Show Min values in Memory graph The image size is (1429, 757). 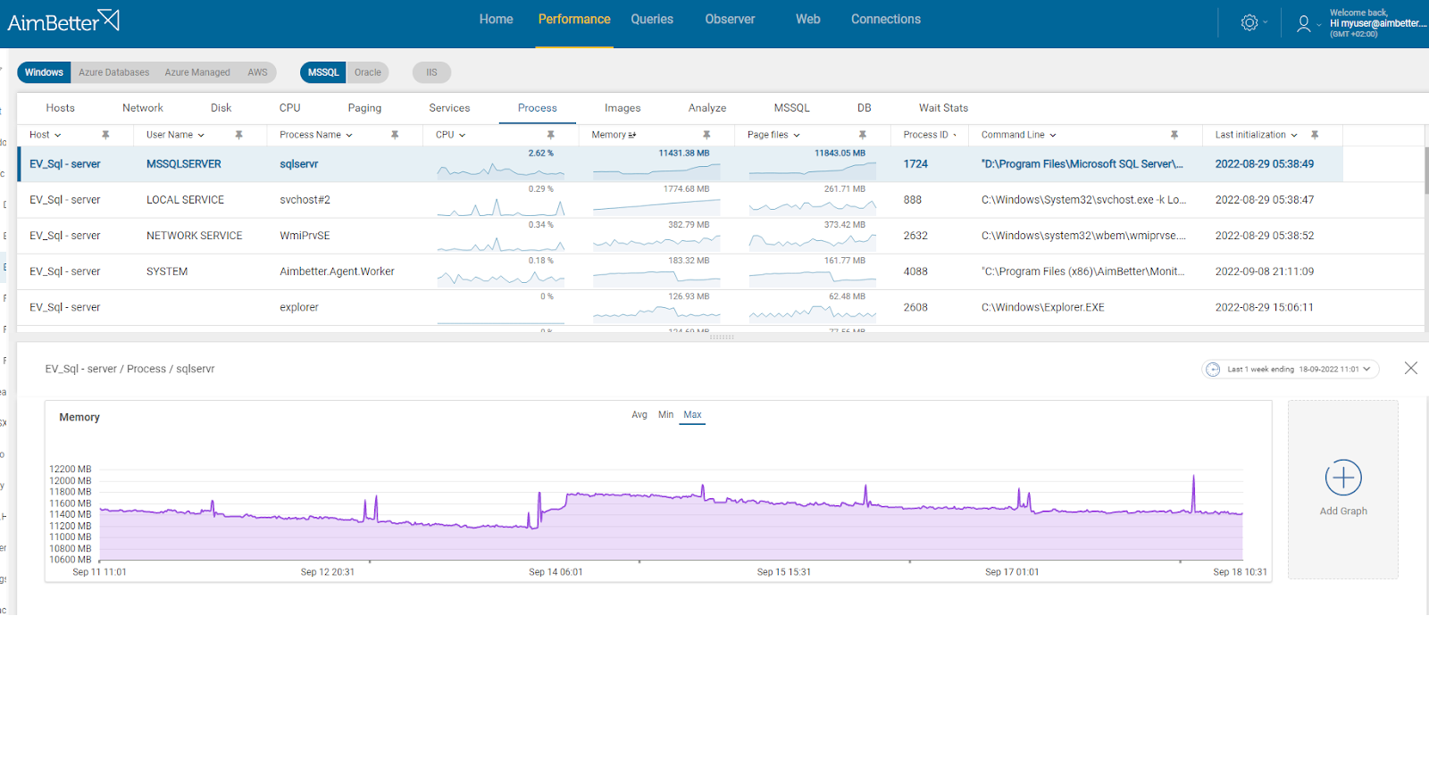[x=666, y=415]
